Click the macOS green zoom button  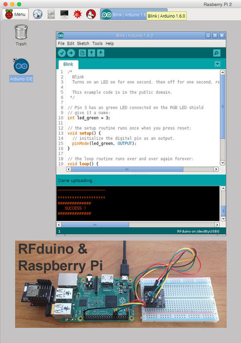click(19, 4)
